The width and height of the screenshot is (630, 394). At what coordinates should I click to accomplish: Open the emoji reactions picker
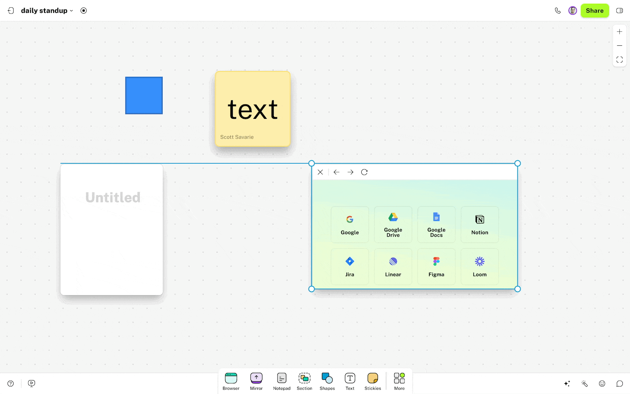[x=602, y=383]
